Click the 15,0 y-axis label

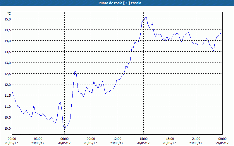pos(8,19)
